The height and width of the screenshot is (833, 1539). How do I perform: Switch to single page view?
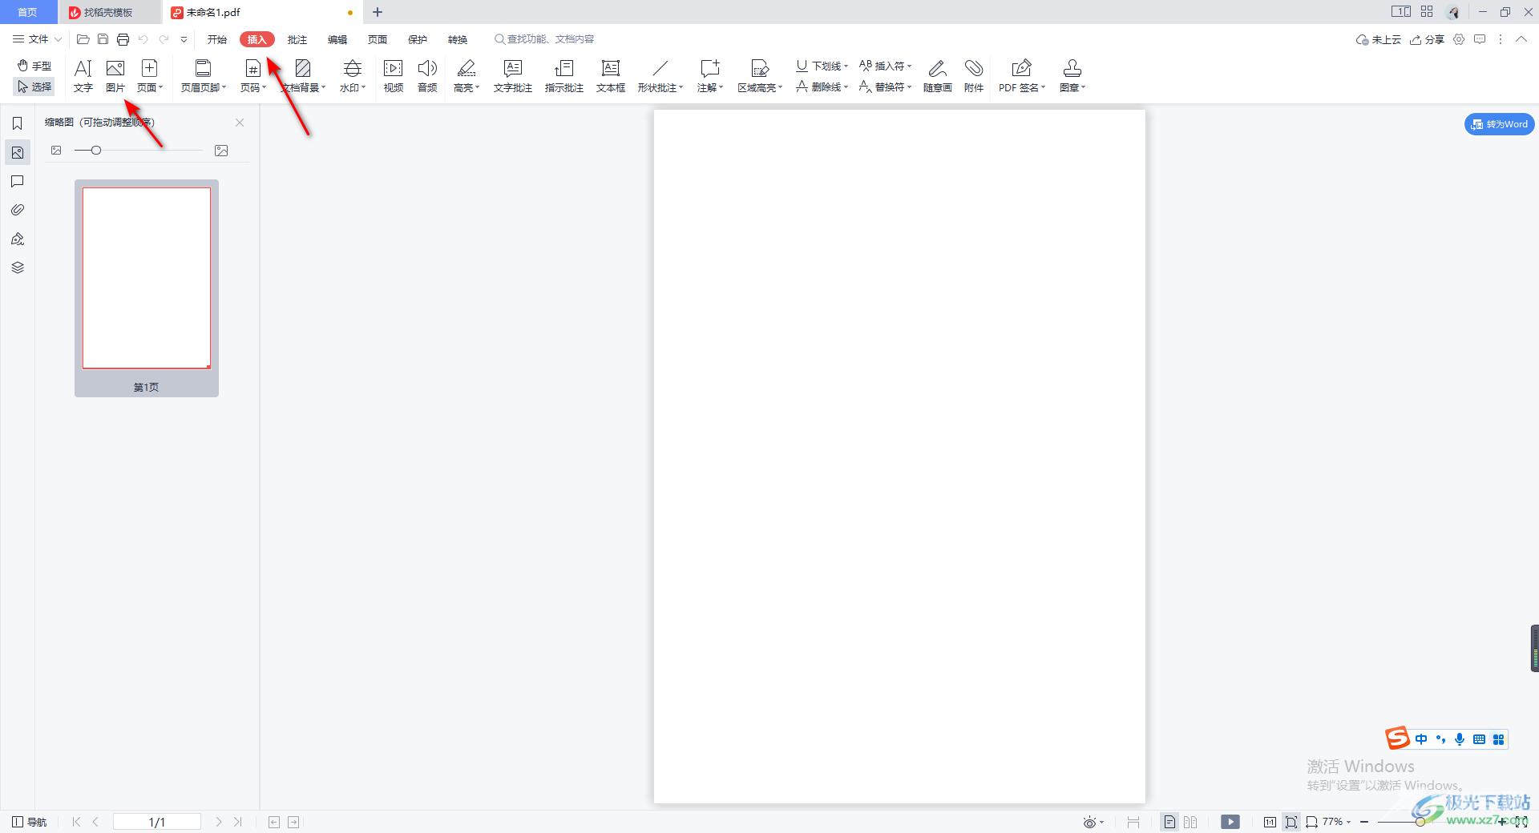click(x=1169, y=822)
